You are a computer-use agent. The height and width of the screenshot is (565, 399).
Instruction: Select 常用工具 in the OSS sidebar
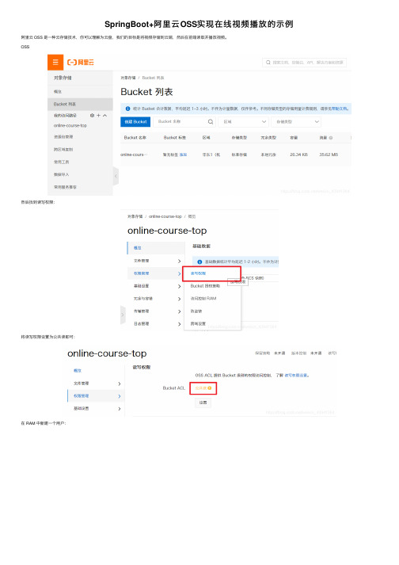pyautogui.click(x=61, y=162)
